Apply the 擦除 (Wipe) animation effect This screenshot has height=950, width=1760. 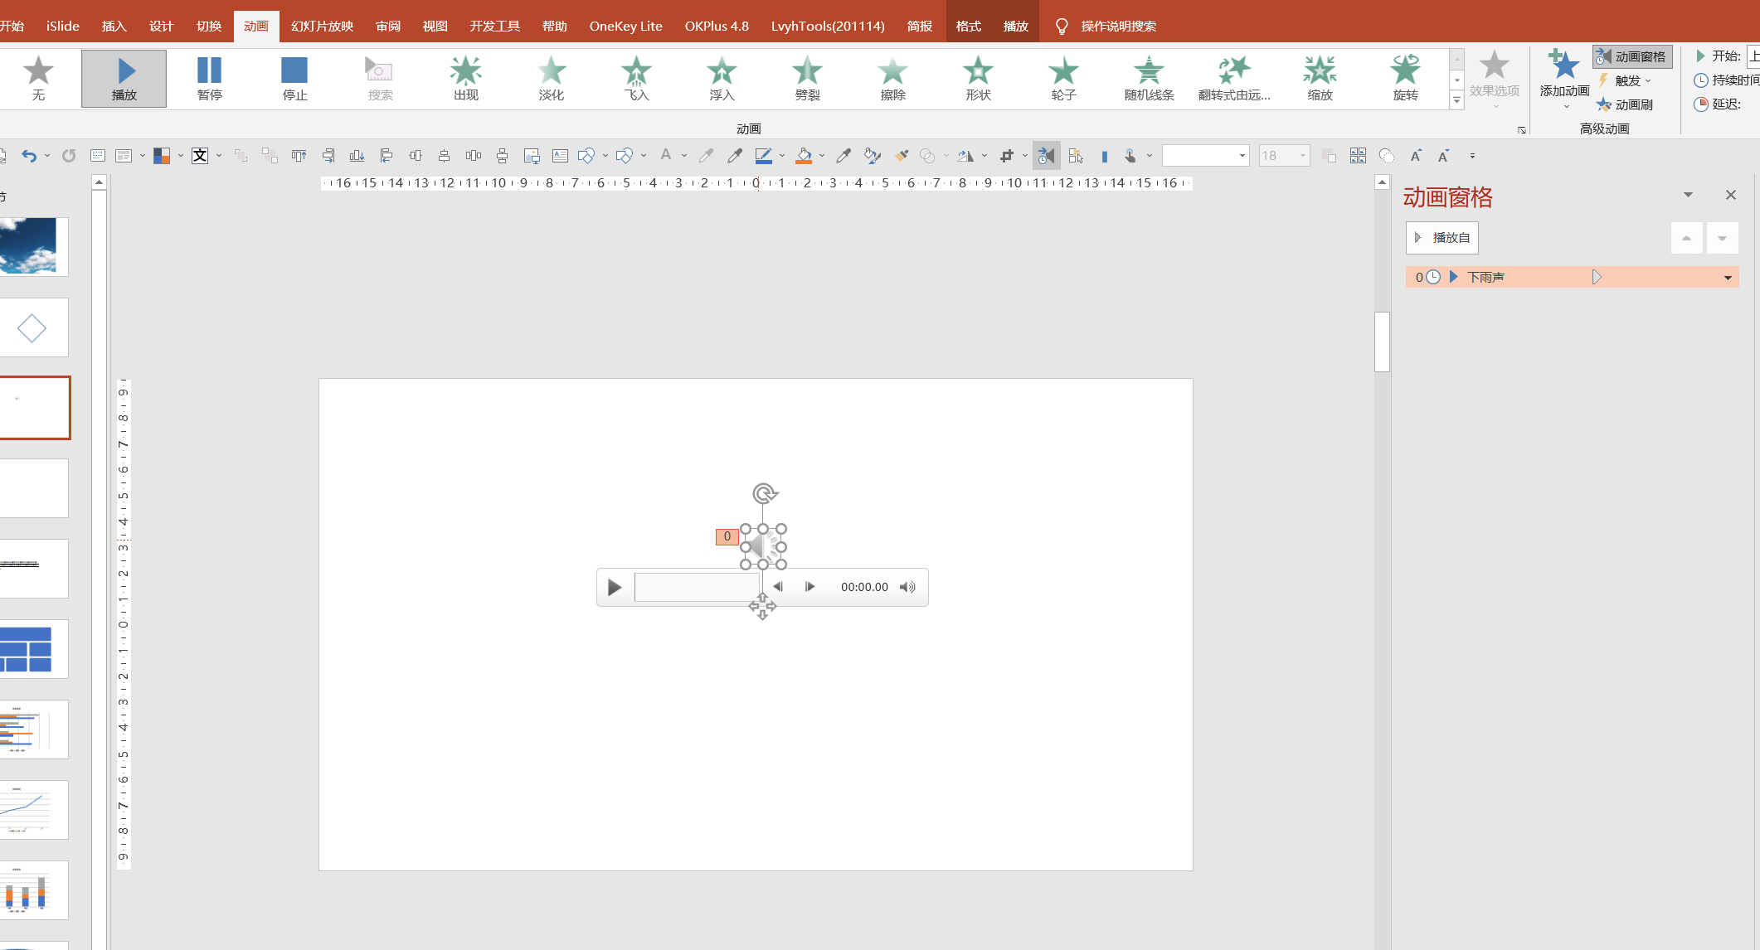[x=893, y=79]
